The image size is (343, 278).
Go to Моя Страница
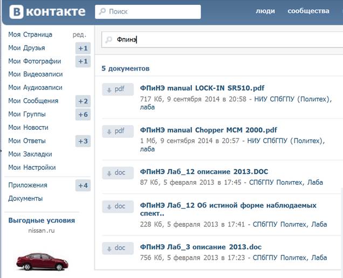coord(30,34)
